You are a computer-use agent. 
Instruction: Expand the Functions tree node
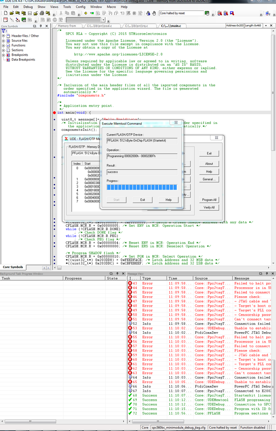(x=3, y=45)
